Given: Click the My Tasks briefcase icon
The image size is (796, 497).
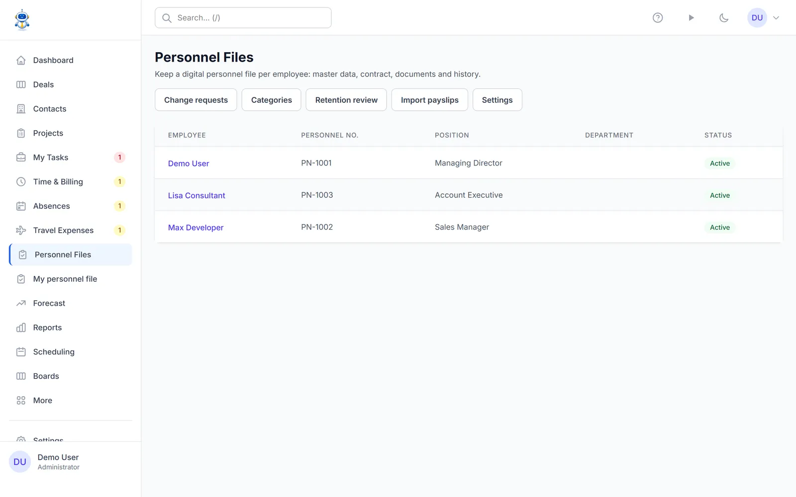Looking at the screenshot, I should [21, 158].
